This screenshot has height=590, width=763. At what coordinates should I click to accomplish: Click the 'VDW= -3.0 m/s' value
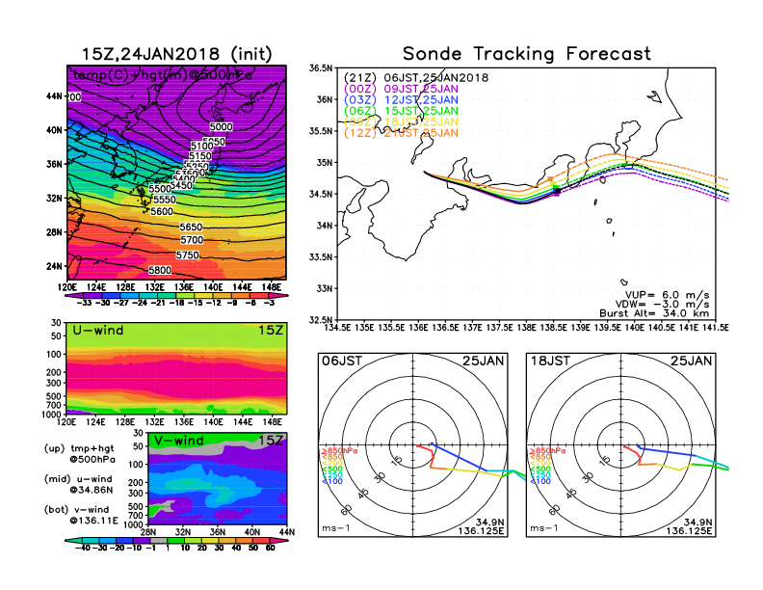point(662,304)
